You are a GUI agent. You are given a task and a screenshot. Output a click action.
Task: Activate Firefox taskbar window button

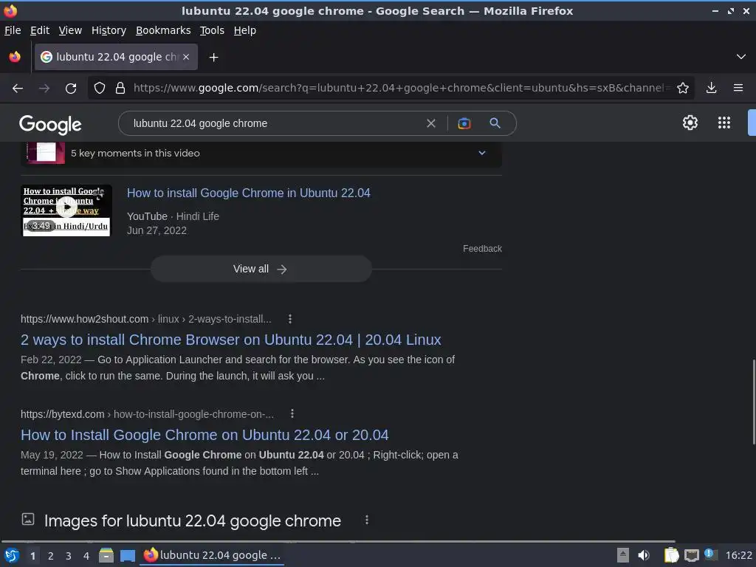212,555
